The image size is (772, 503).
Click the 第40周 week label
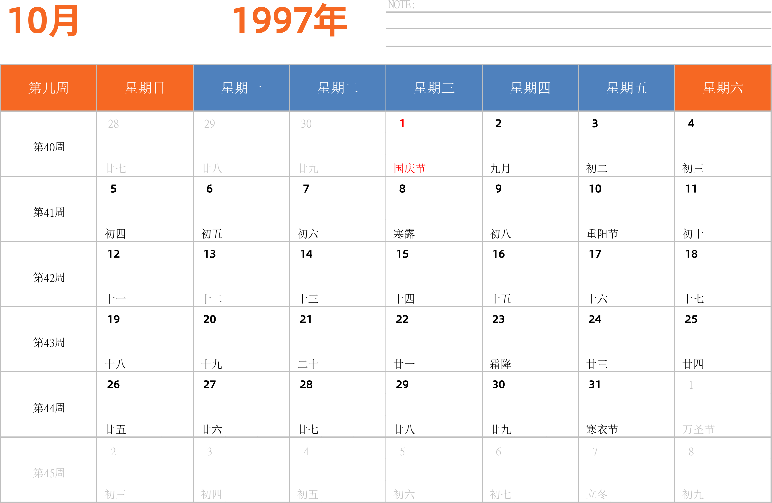pyautogui.click(x=49, y=147)
